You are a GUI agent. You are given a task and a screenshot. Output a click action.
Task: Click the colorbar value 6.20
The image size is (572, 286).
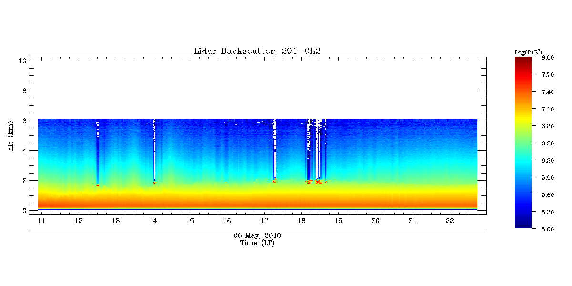pos(548,161)
